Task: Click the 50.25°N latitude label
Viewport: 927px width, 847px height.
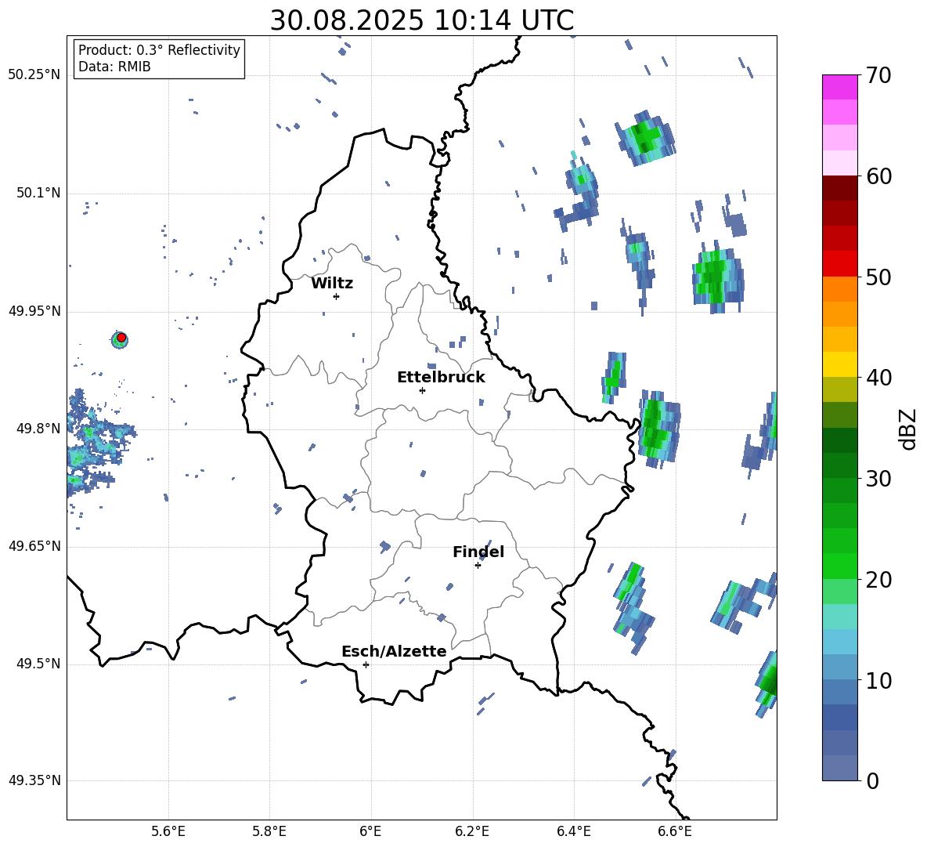Action: [34, 75]
